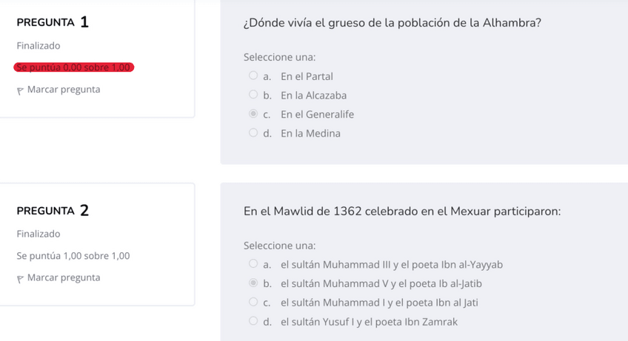This screenshot has width=628, height=341.
Task: Click the highlighted 'Se puntúa 0,00 sobre 1,00' score
Action: (73, 68)
